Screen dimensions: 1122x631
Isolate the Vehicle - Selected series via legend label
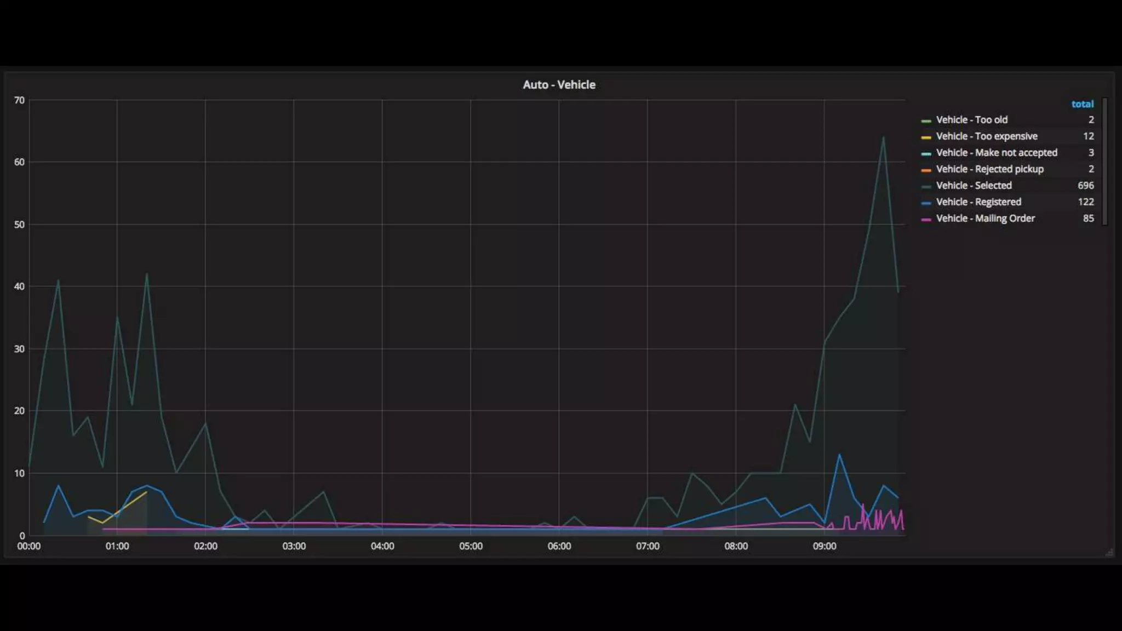pos(974,186)
